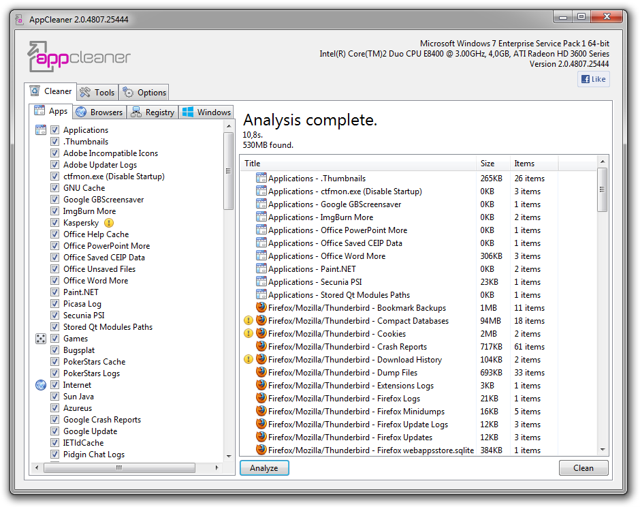The height and width of the screenshot is (507, 640).
Task: Click the application icon beside Paint.NET result
Action: [x=261, y=268]
